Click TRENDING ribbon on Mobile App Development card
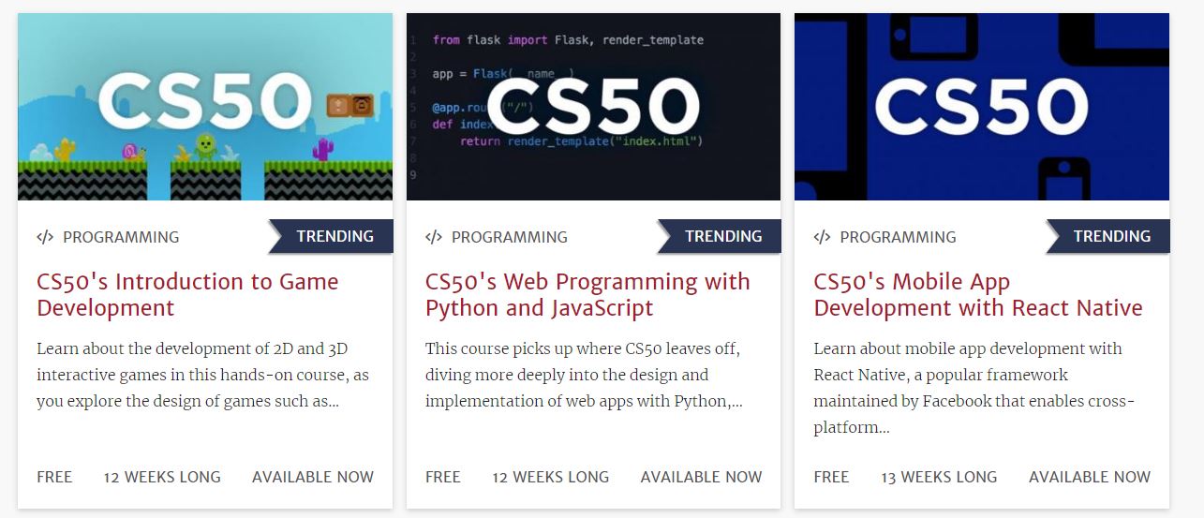This screenshot has height=518, width=1204. point(1108,236)
